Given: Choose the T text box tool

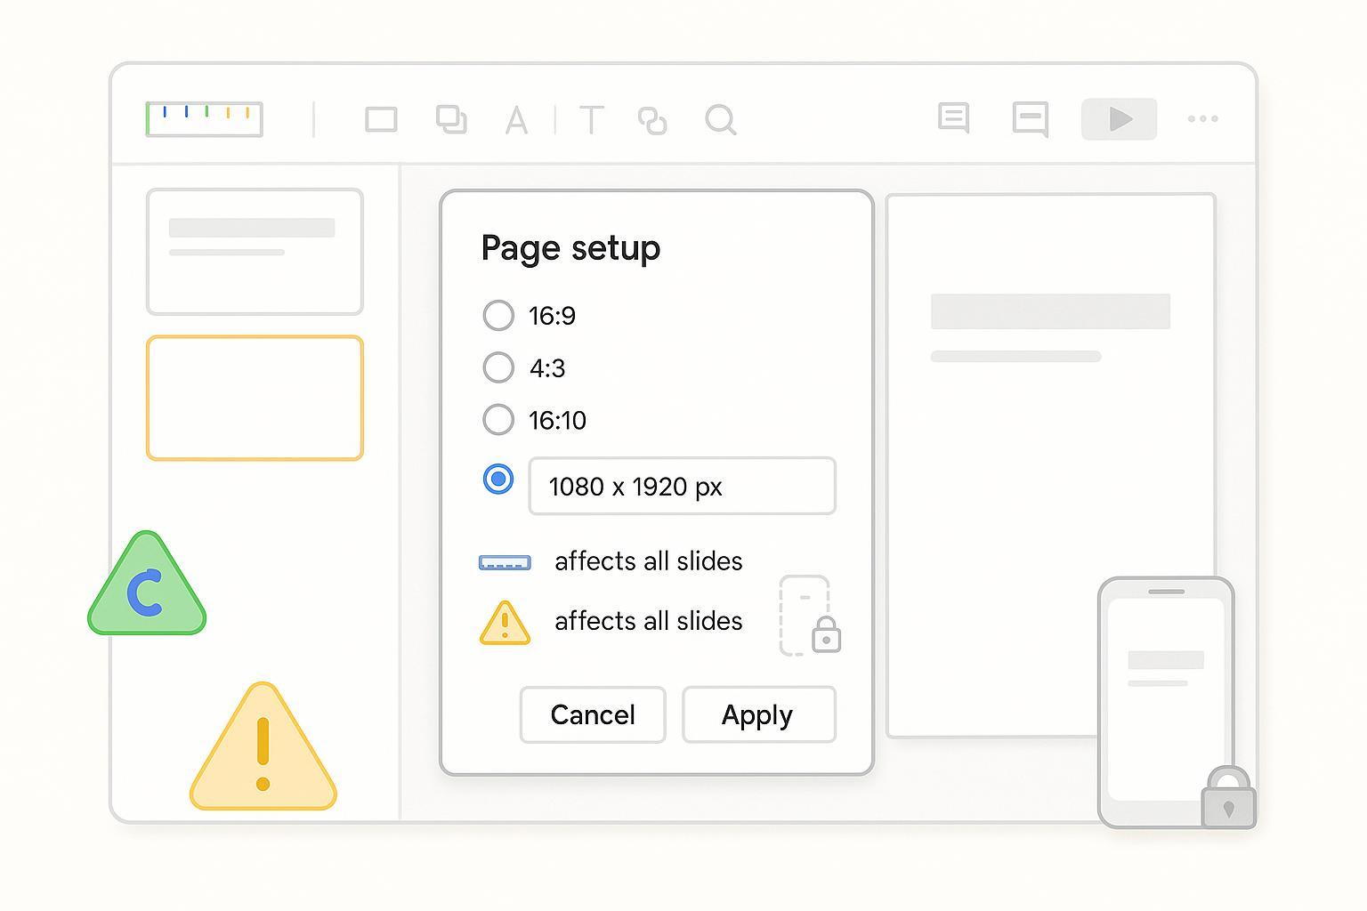Looking at the screenshot, I should tap(591, 120).
